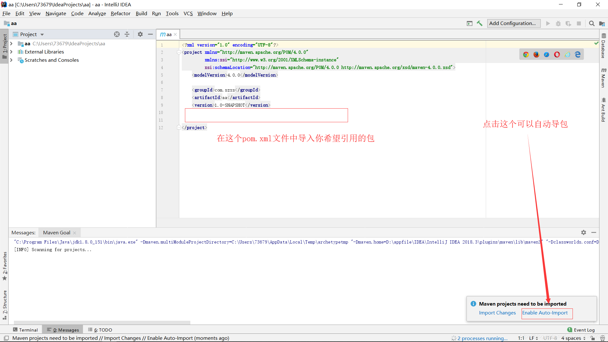Open the Project panel settings gear

pyautogui.click(x=140, y=34)
